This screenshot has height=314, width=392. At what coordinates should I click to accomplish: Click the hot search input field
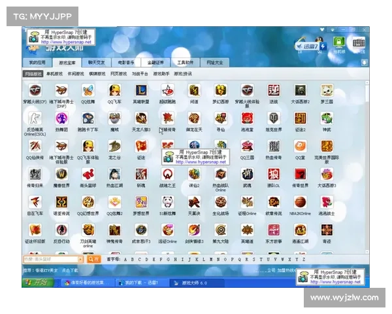pos(50,260)
